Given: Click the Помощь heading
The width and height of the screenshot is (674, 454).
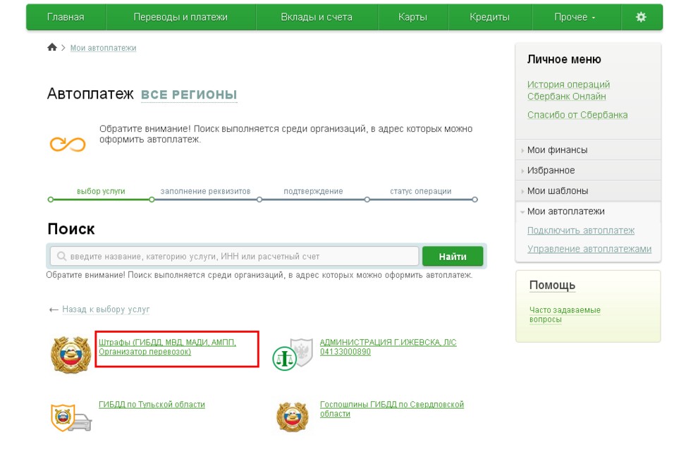Looking at the screenshot, I should [x=552, y=285].
